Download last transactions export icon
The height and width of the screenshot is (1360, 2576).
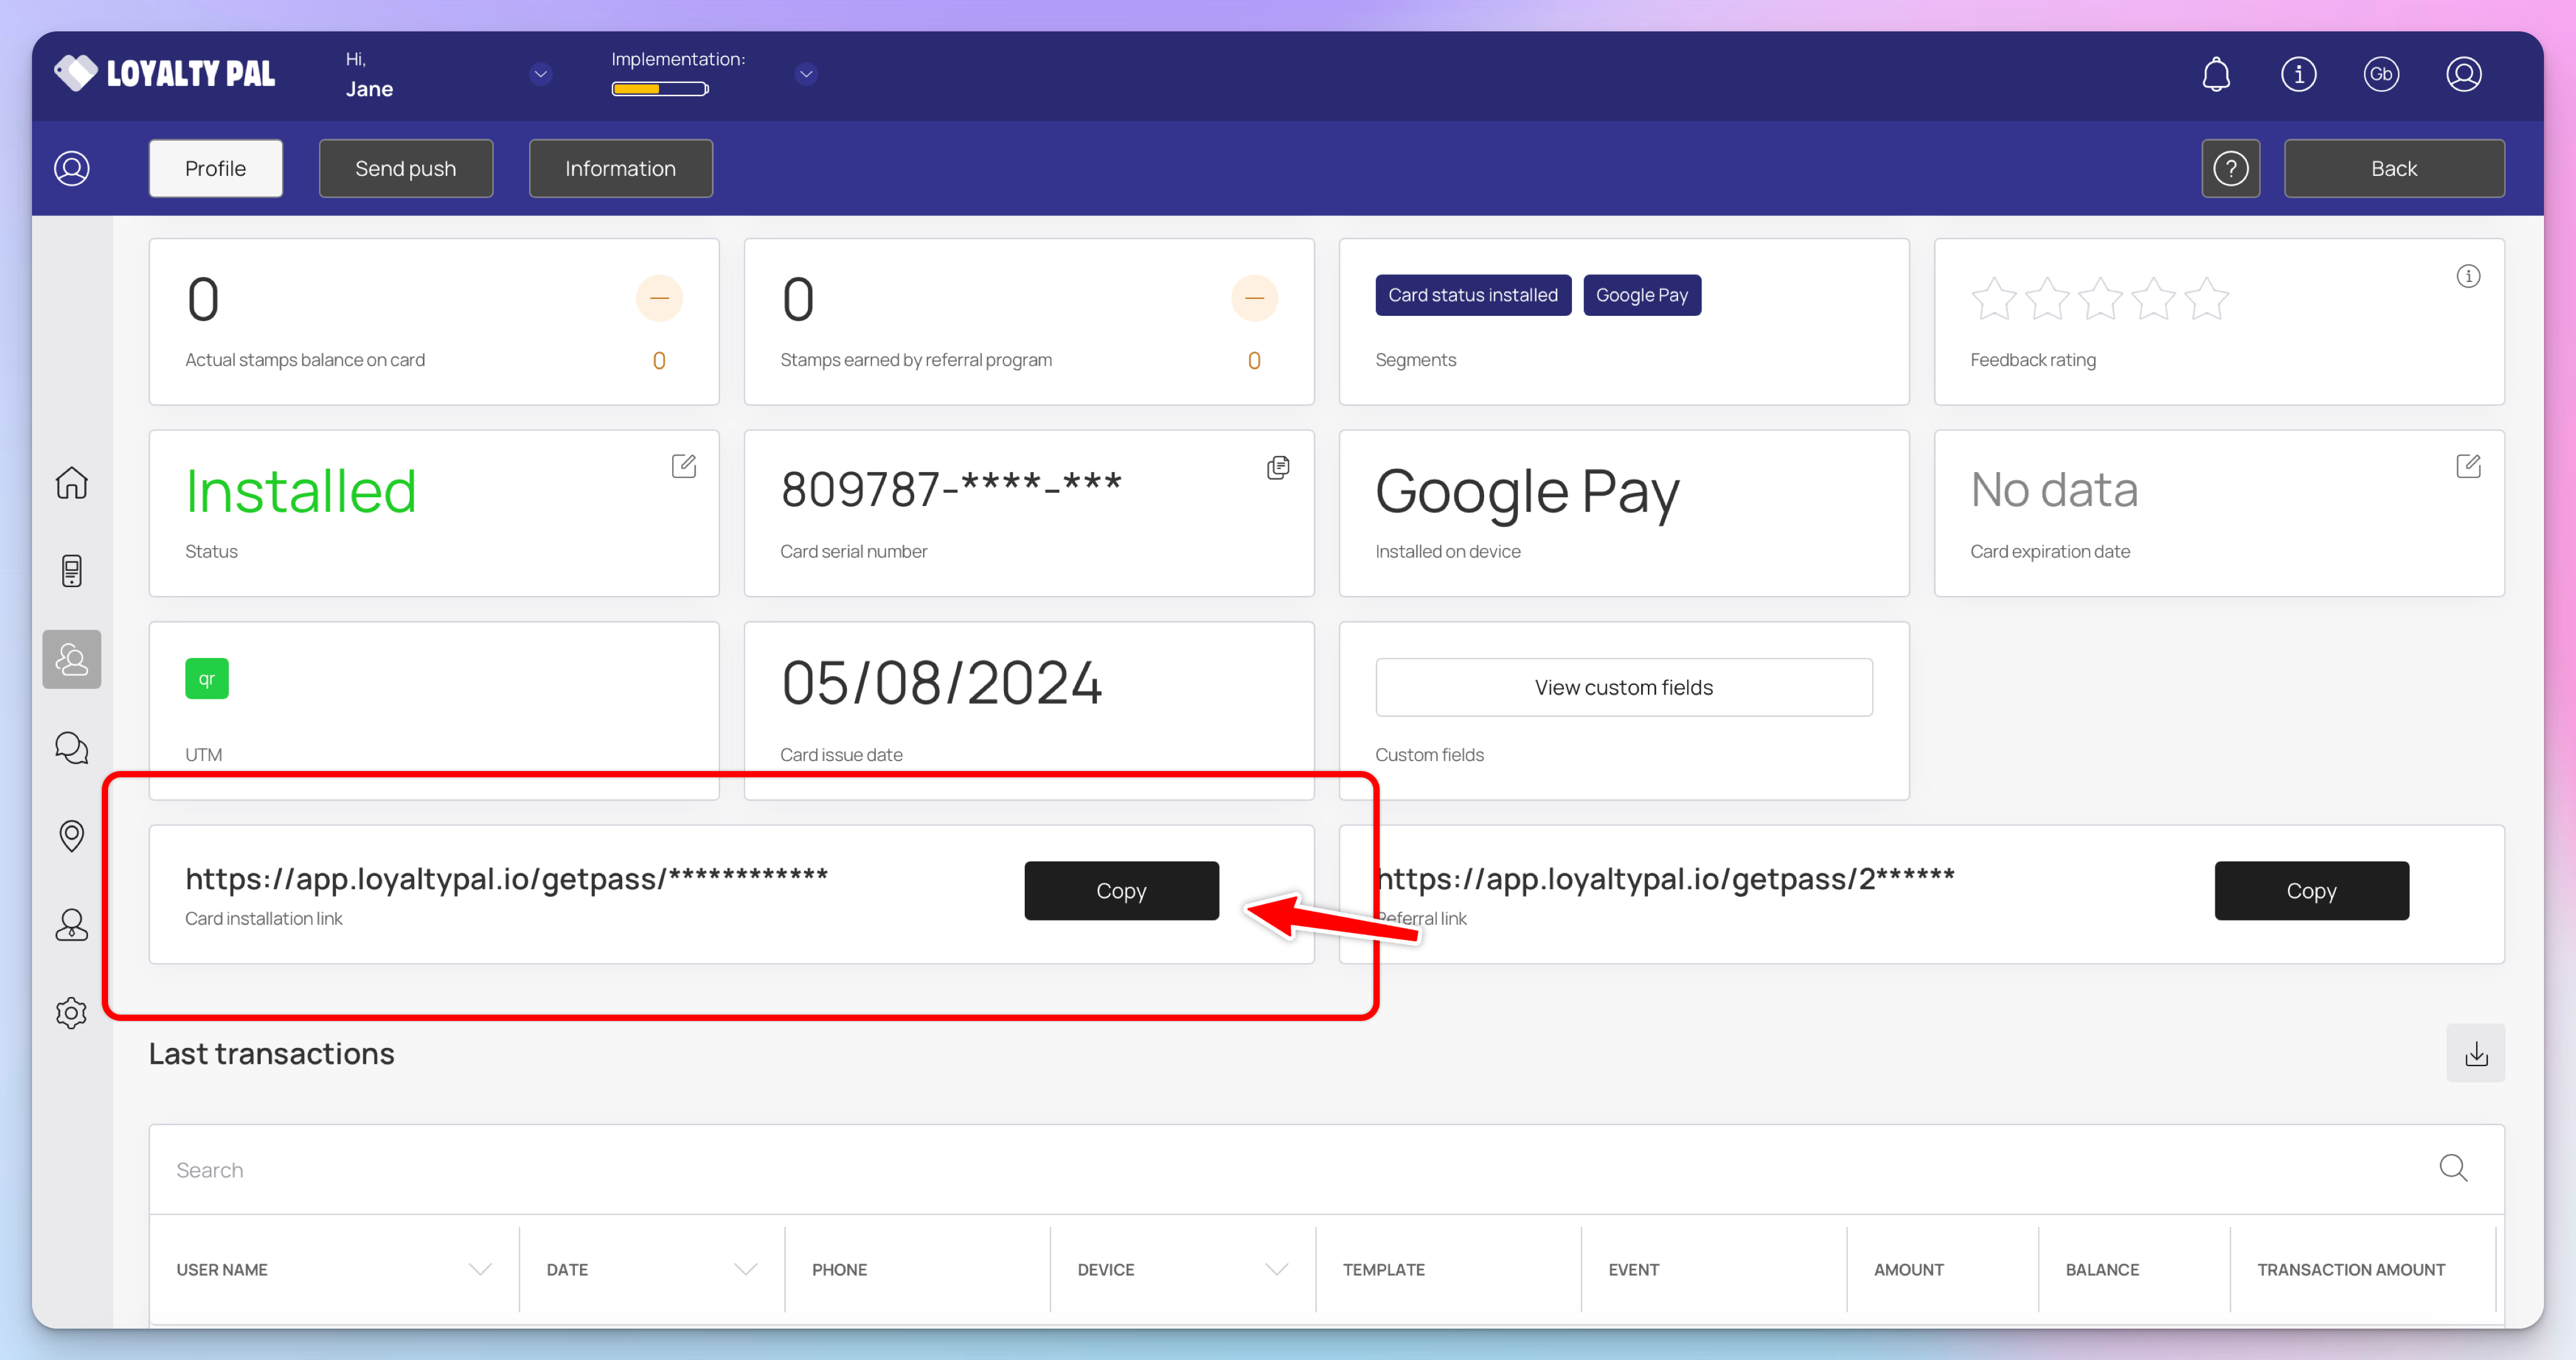click(x=2476, y=1053)
